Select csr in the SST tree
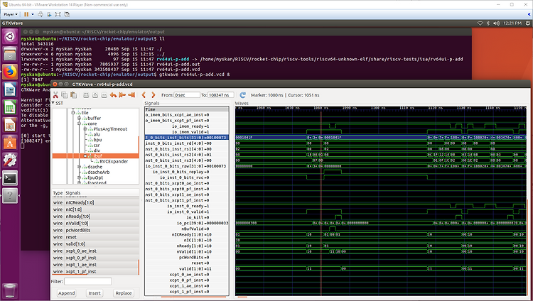This screenshot has width=533, height=301. click(x=97, y=145)
